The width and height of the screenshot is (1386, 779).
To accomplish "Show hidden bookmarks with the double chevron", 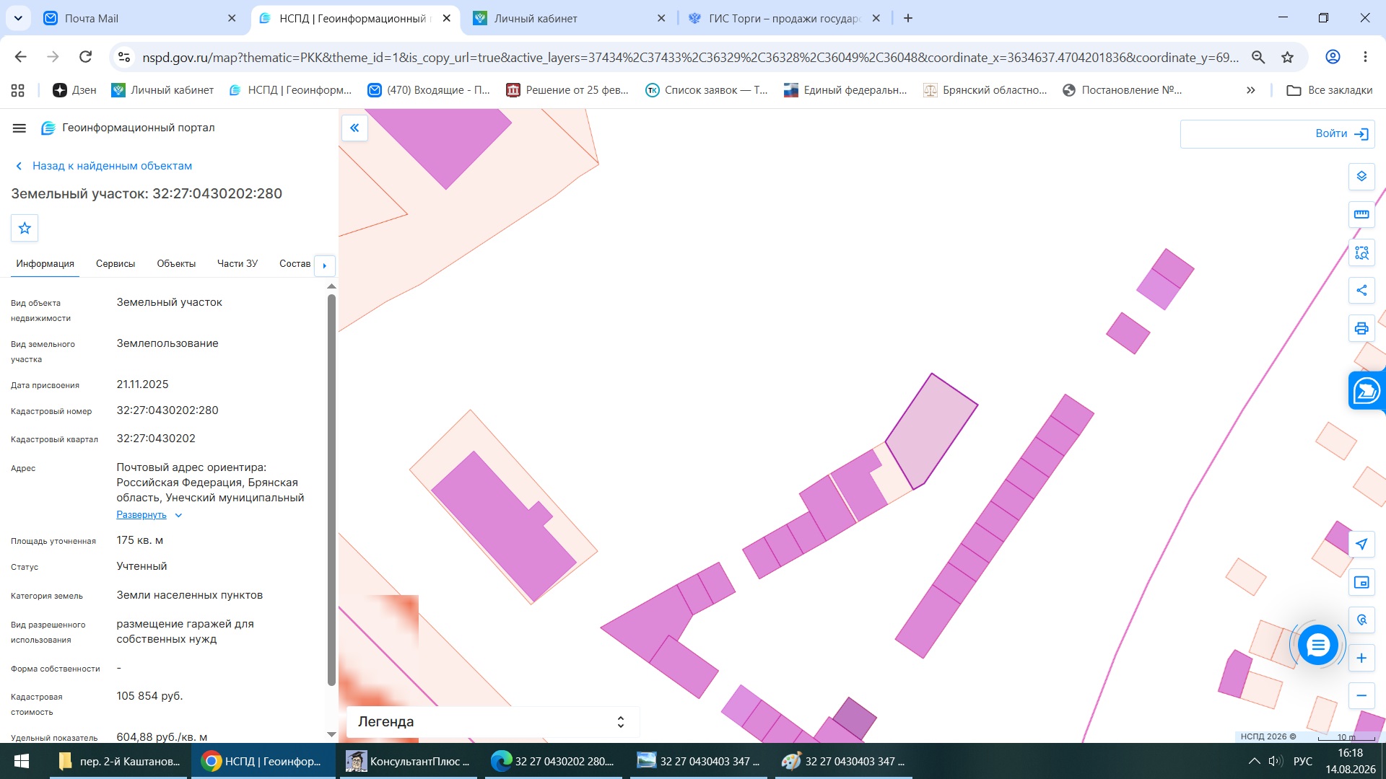I will (1251, 90).
